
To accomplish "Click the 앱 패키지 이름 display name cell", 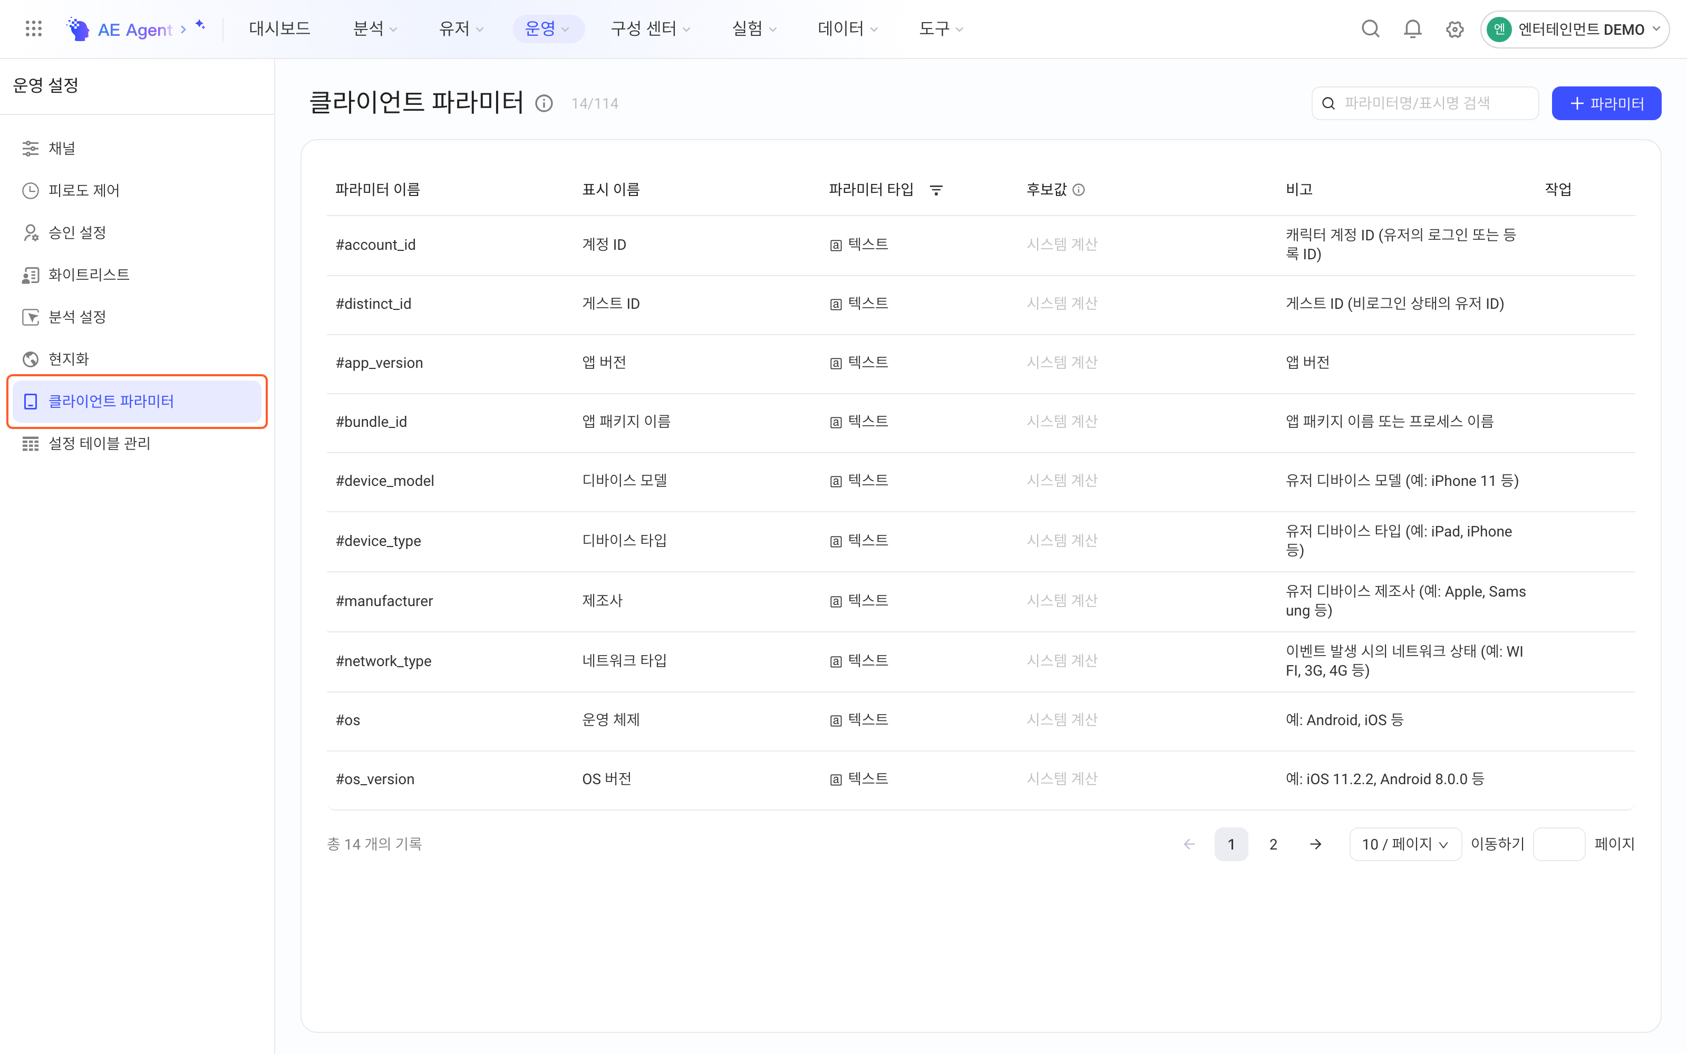I will point(626,421).
